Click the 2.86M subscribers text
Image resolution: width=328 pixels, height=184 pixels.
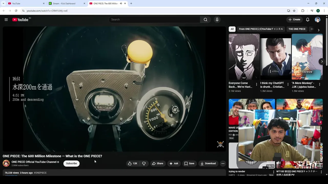pyautogui.click(x=20, y=166)
